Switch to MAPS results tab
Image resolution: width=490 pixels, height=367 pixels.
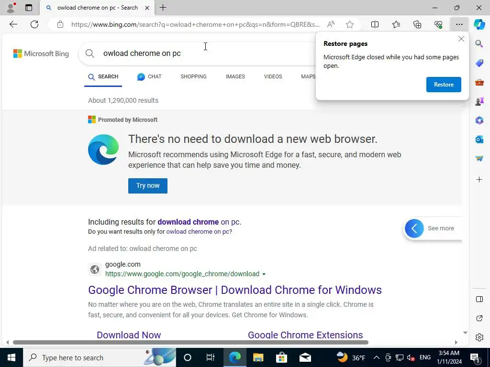coord(308,76)
